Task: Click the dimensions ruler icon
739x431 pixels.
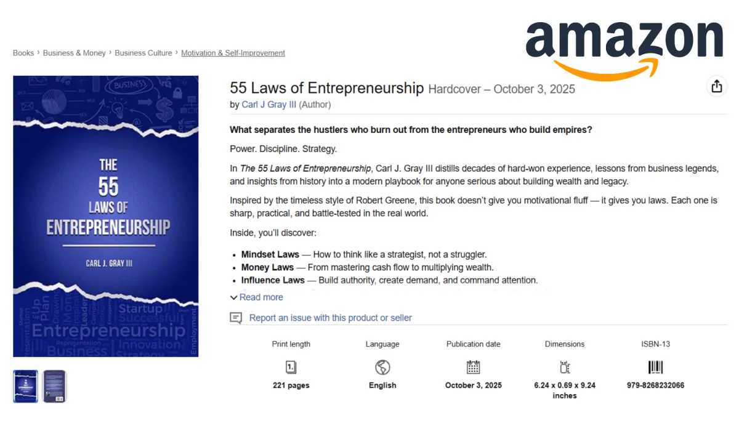Action: coord(565,368)
